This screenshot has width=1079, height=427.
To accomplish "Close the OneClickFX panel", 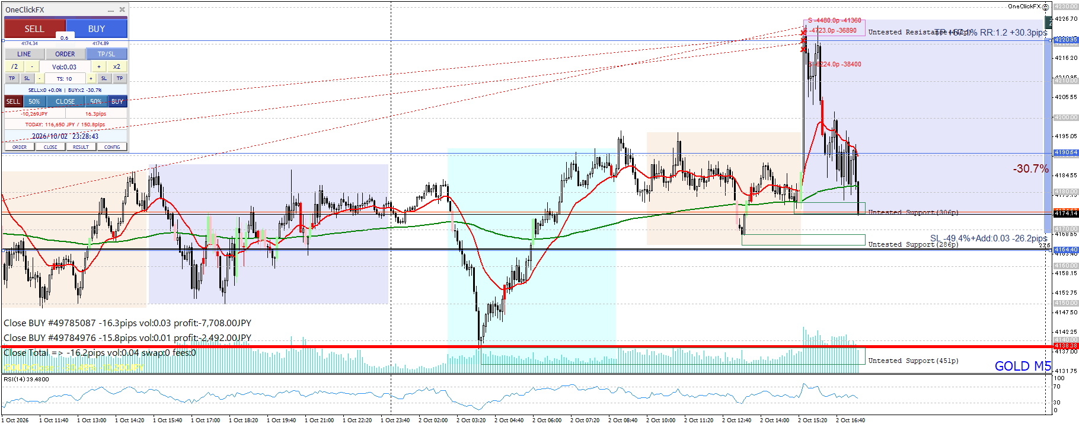I will (122, 9).
